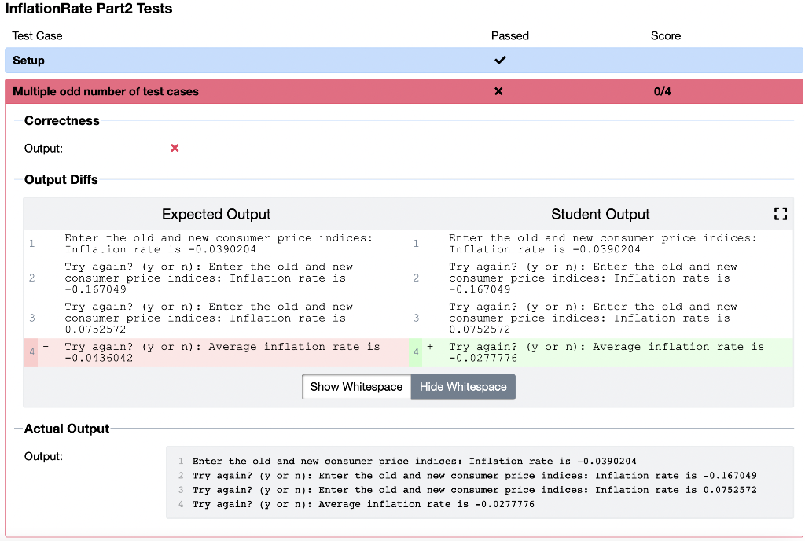This screenshot has width=805, height=541.
Task: Collapse the Multiple odd number of test cases row
Action: click(404, 91)
